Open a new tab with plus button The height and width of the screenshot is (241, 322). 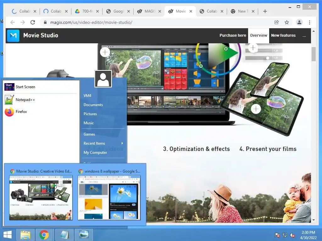click(265, 11)
